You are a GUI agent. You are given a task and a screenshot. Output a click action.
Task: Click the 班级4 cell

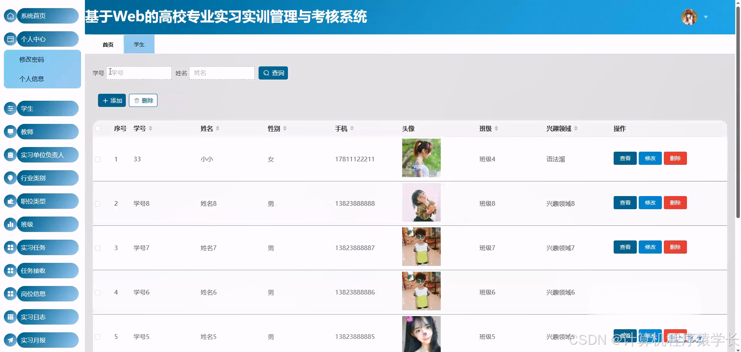(487, 159)
